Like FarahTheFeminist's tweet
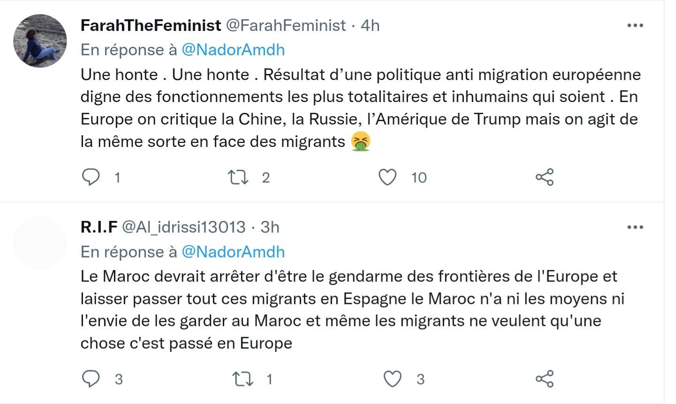 (387, 177)
